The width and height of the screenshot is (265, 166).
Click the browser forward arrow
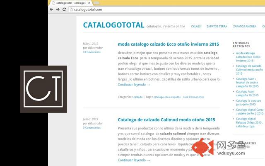(58, 9)
